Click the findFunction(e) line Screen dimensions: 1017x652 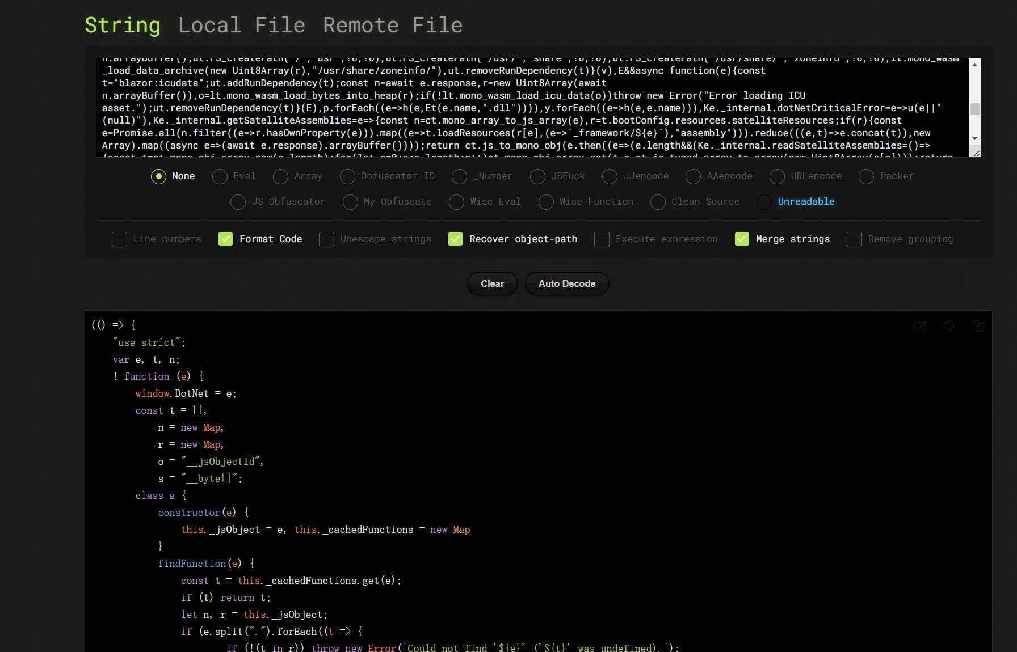tap(207, 564)
